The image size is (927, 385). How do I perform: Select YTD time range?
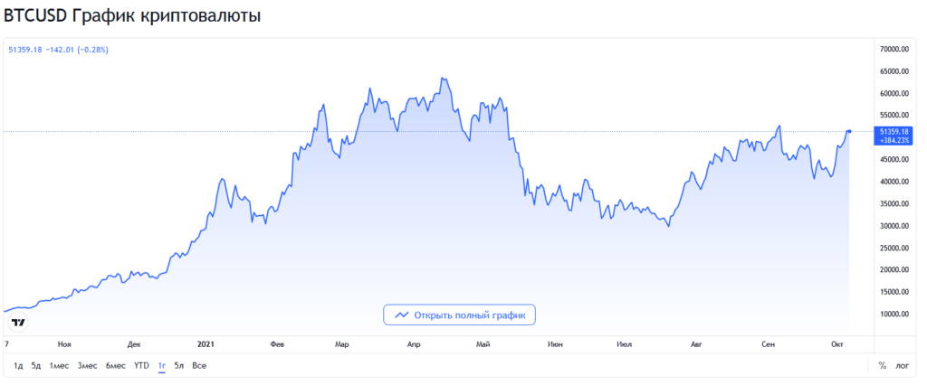(141, 365)
